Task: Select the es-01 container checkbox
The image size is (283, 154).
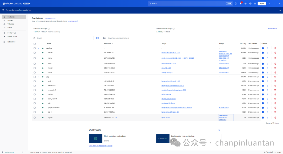Action: click(35, 64)
